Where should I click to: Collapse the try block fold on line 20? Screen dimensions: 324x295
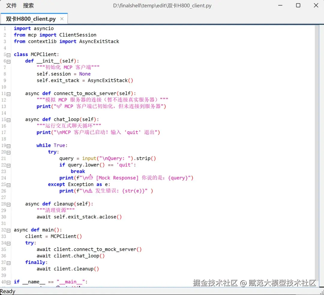pyautogui.click(x=8, y=153)
